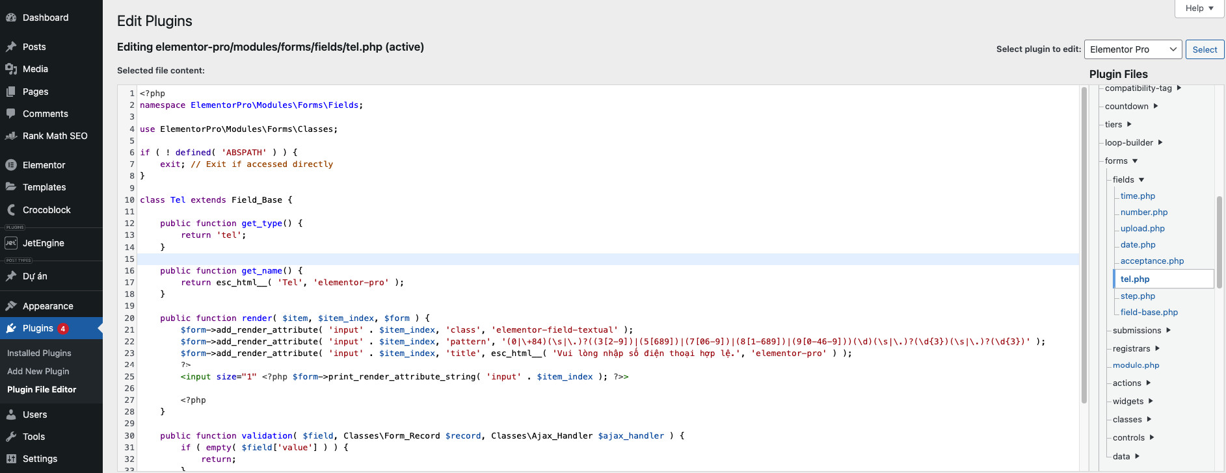This screenshot has width=1226, height=473.
Task: Open Add New Plugin submenu item
Action: point(38,372)
